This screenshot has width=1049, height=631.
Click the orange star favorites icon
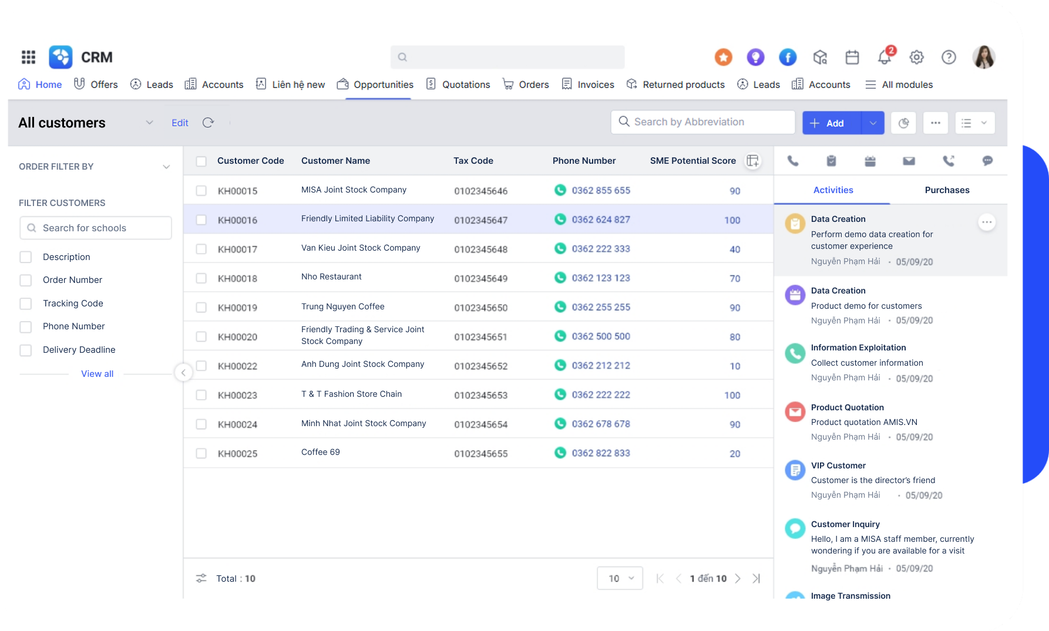coord(723,57)
